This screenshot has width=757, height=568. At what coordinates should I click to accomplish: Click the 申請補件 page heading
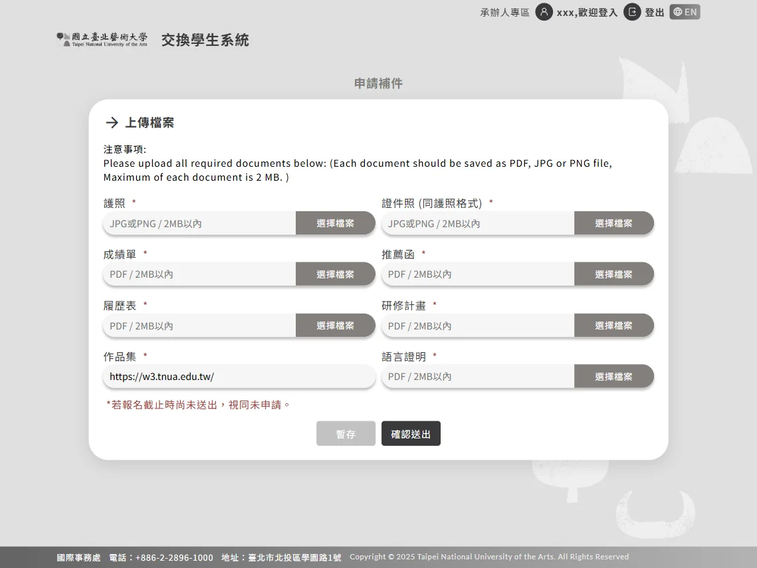(x=378, y=83)
